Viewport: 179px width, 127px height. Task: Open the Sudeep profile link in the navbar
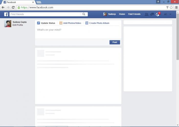112,14
